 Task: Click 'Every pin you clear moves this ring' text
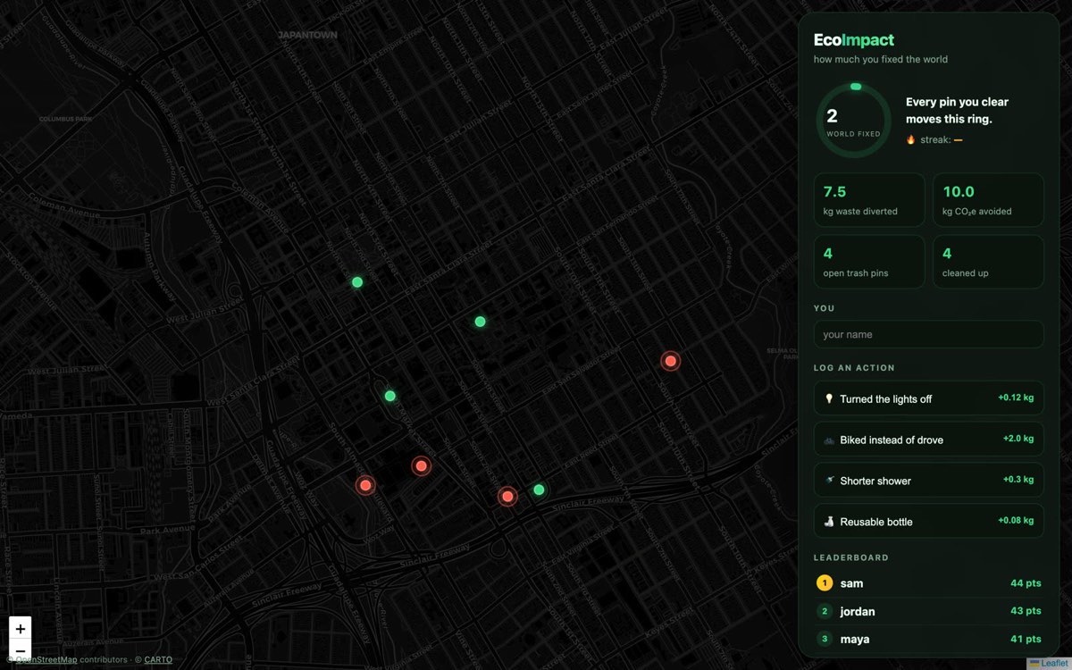(x=957, y=111)
